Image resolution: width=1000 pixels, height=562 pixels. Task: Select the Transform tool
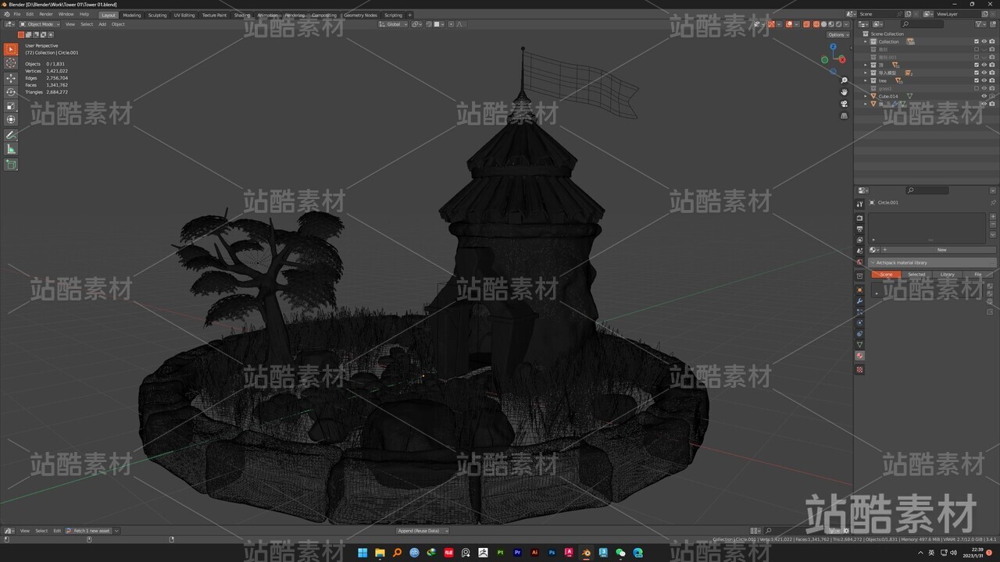11,119
